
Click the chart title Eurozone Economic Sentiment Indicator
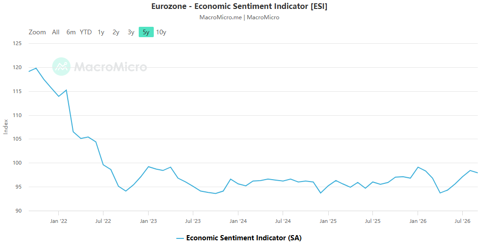click(239, 6)
